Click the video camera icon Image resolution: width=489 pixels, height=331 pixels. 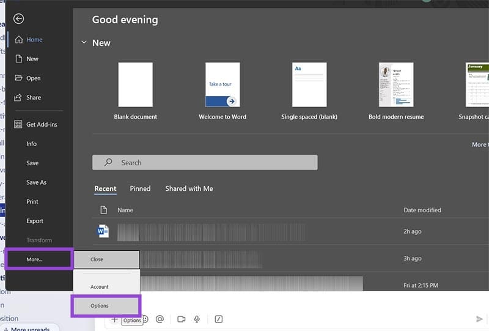pyautogui.click(x=181, y=319)
